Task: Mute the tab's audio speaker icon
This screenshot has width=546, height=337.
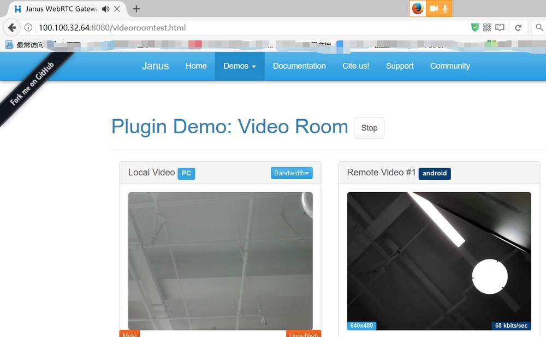Action: [105, 9]
